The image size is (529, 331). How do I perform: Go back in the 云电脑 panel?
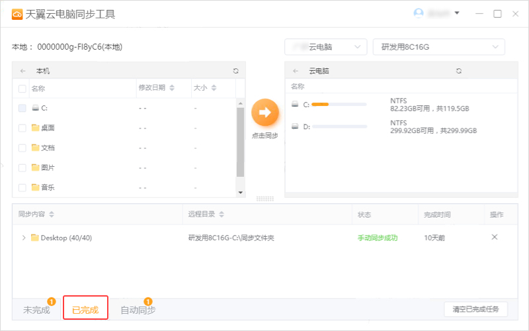point(296,71)
